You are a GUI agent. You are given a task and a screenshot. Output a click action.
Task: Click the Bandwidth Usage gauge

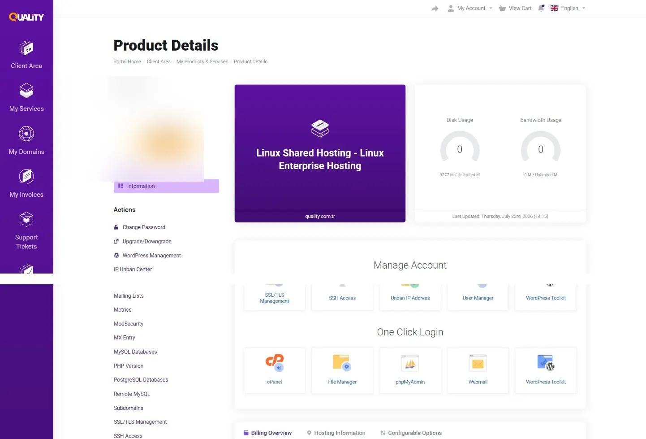541,147
